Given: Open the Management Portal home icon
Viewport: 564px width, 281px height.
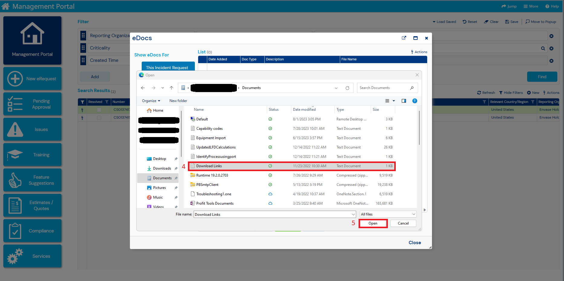Looking at the screenshot, I should (x=32, y=33).
